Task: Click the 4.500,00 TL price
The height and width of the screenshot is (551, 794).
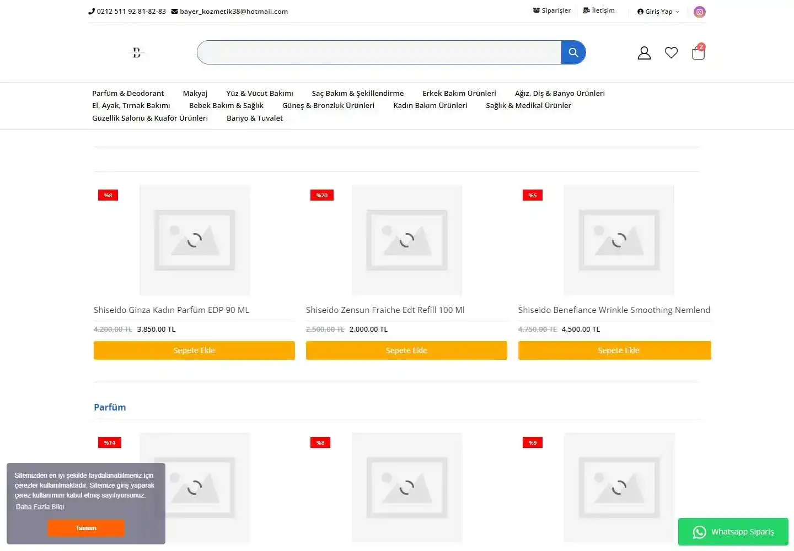Action: (581, 329)
